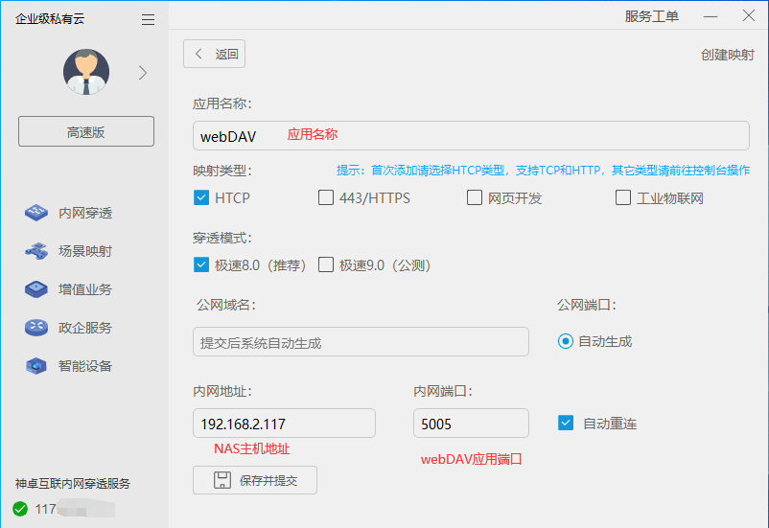Click the 增值业务 sidebar icon
The image size is (769, 528).
coord(36,289)
